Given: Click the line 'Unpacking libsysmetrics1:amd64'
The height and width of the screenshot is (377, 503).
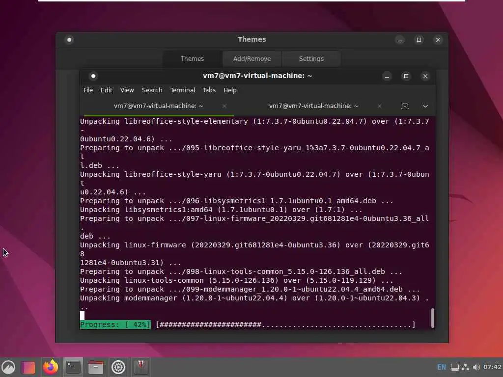Looking at the screenshot, I should tap(221, 210).
